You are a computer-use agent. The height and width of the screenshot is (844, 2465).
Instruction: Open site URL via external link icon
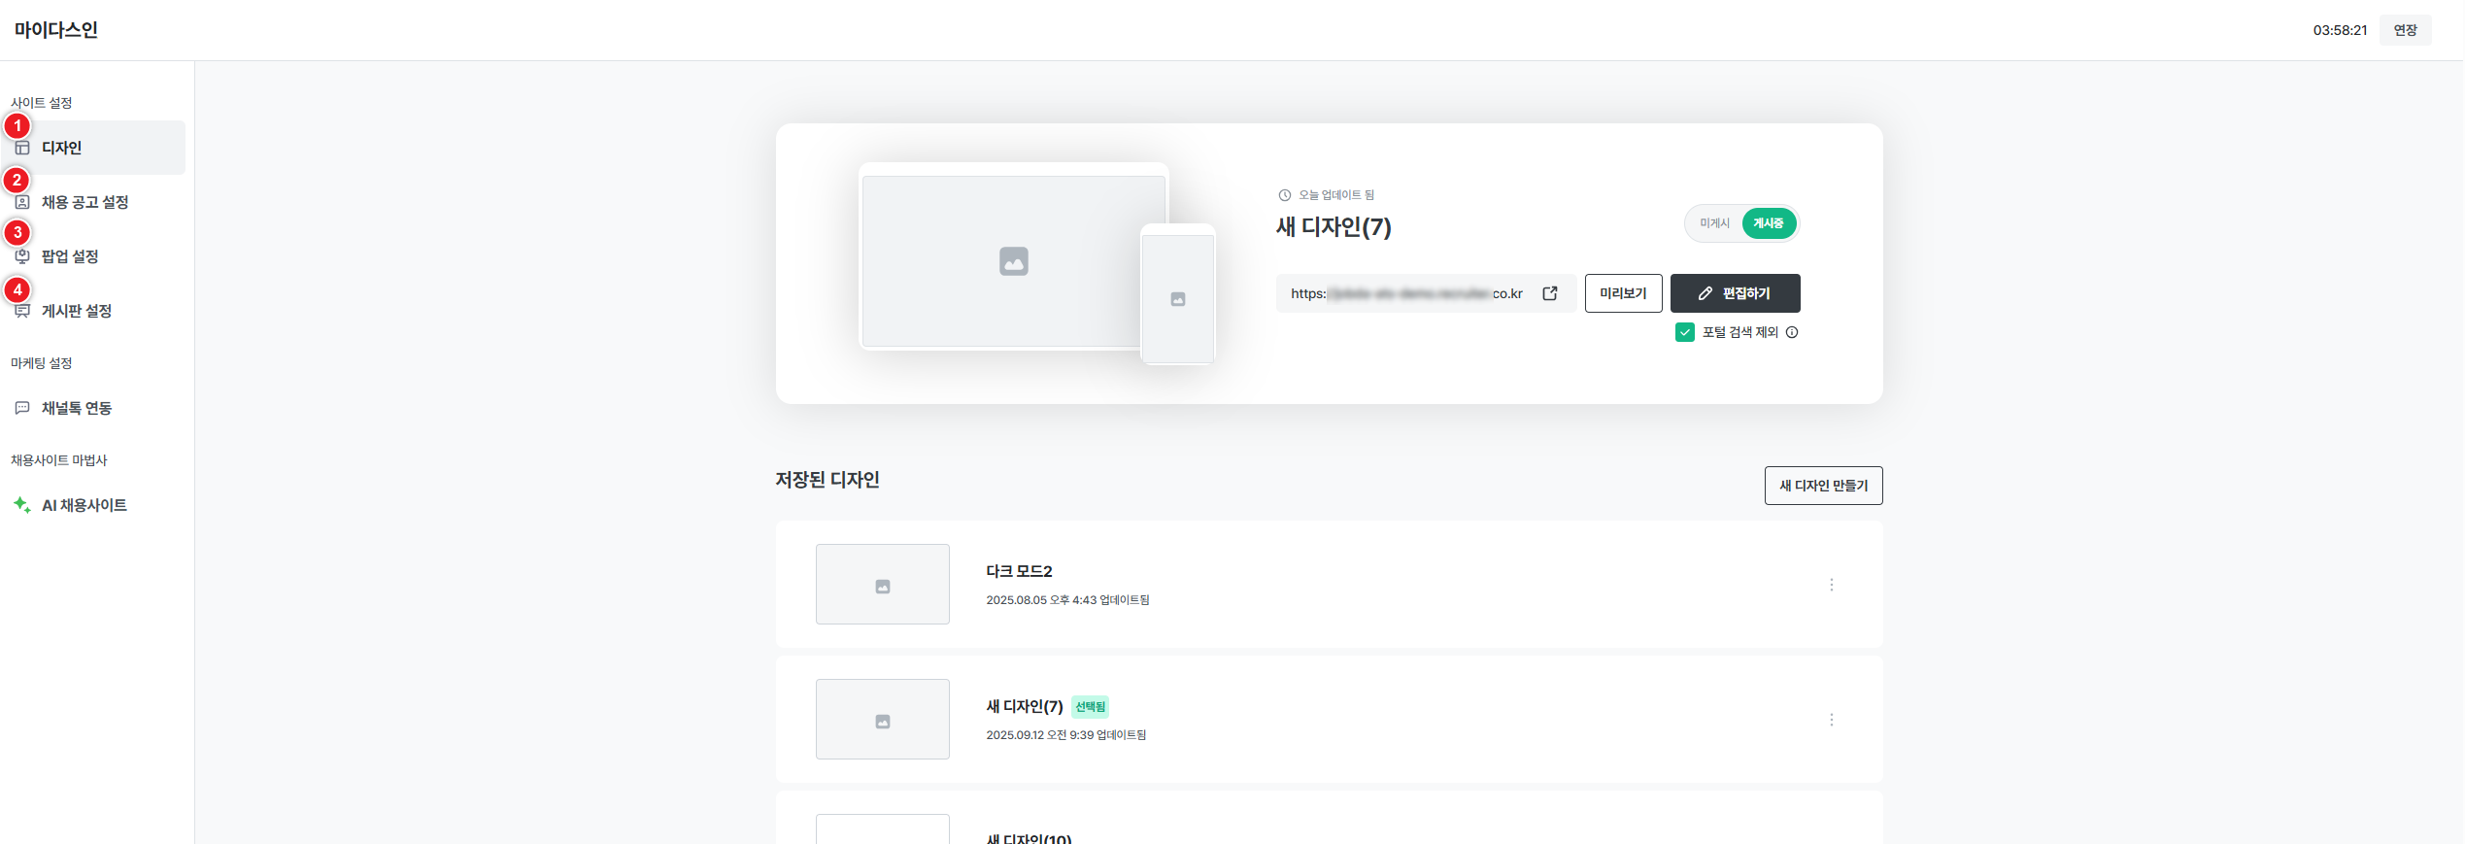1550,293
